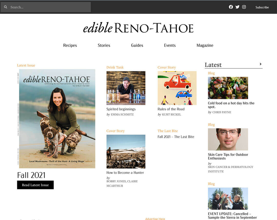
Task: Click into the Search field
Action: click(x=49, y=7)
